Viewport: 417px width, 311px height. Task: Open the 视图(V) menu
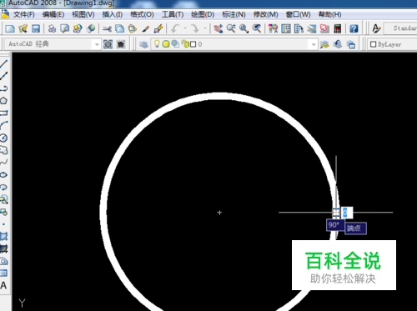click(83, 14)
